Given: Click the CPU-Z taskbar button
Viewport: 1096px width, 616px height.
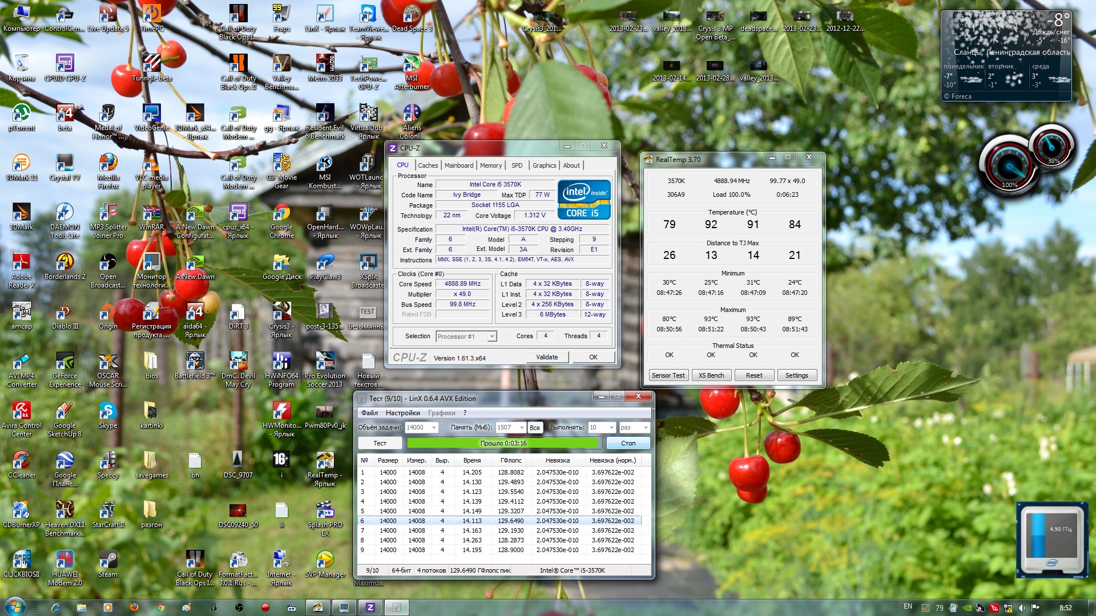Looking at the screenshot, I should point(370,607).
